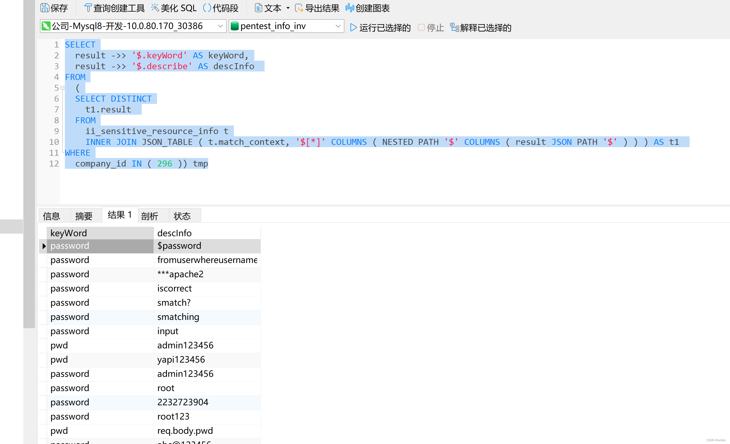Click the Beautify SQL icon

click(155, 8)
